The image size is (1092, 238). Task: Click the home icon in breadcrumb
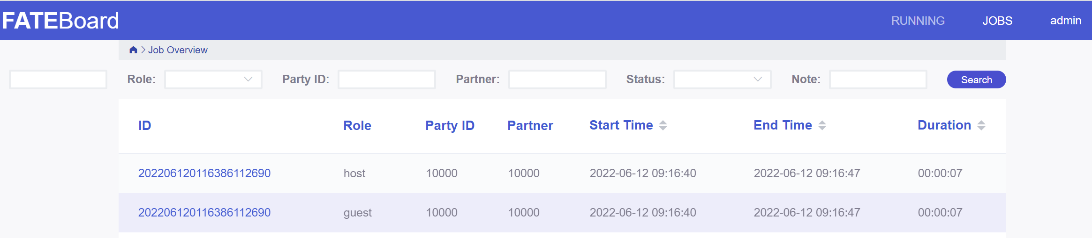point(133,50)
